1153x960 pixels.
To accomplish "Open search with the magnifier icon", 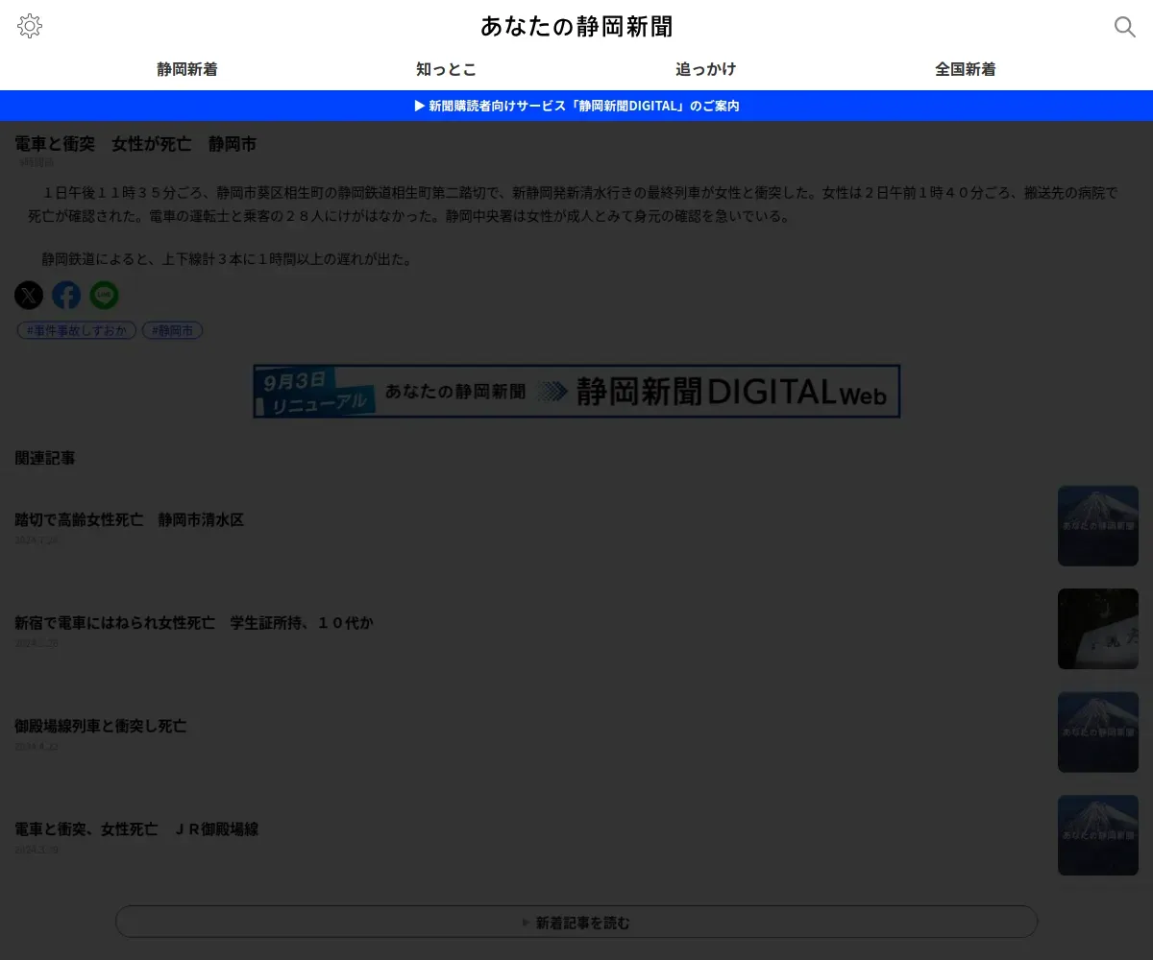I will click(1124, 27).
